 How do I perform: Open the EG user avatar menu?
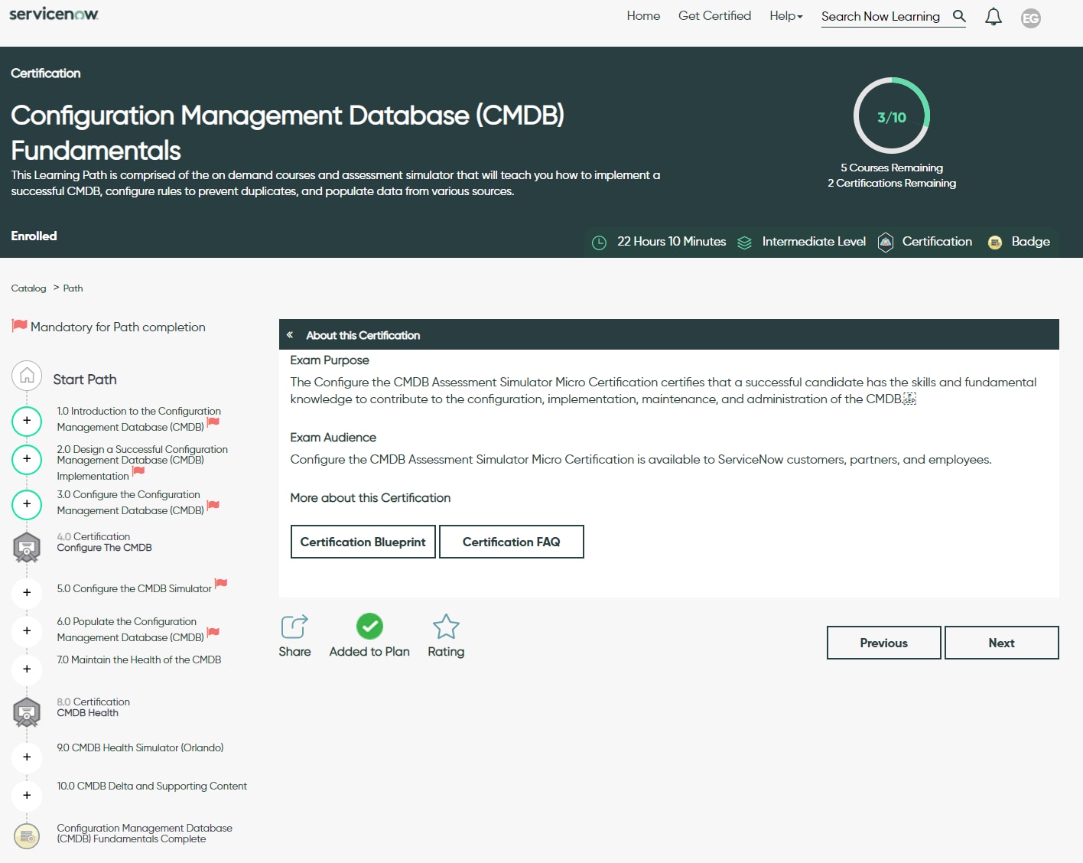[1030, 18]
